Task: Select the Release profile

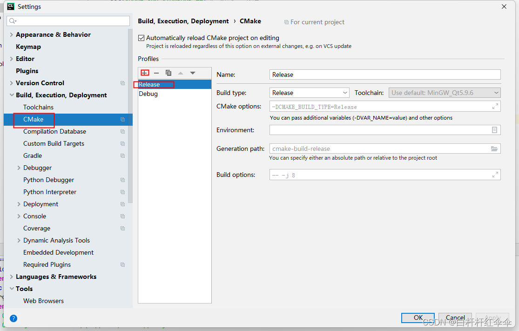Action: pos(175,84)
